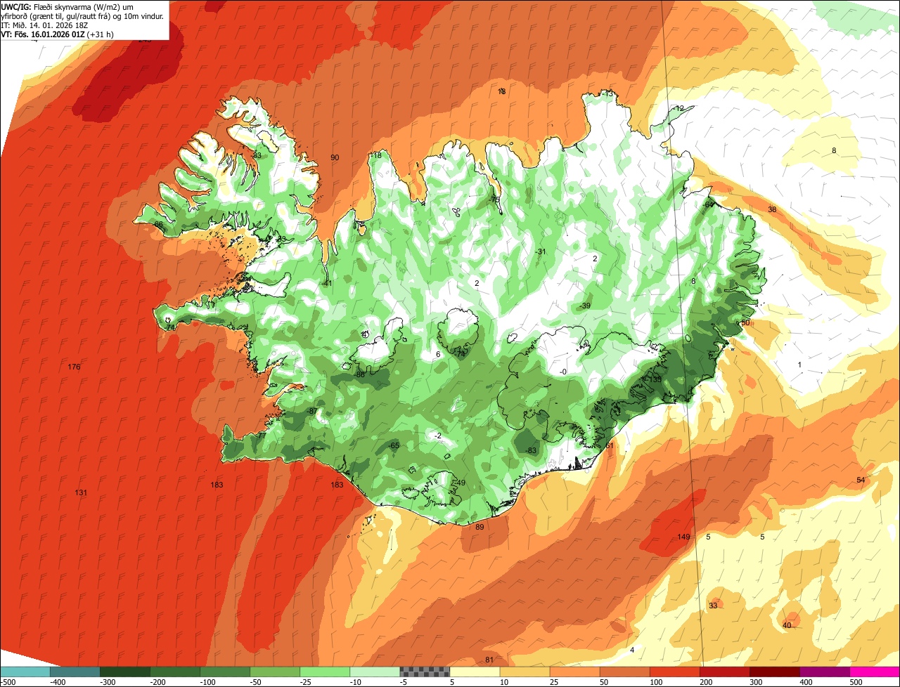
Task: Click the value '90' north of the Westfjords
Action: click(335, 158)
